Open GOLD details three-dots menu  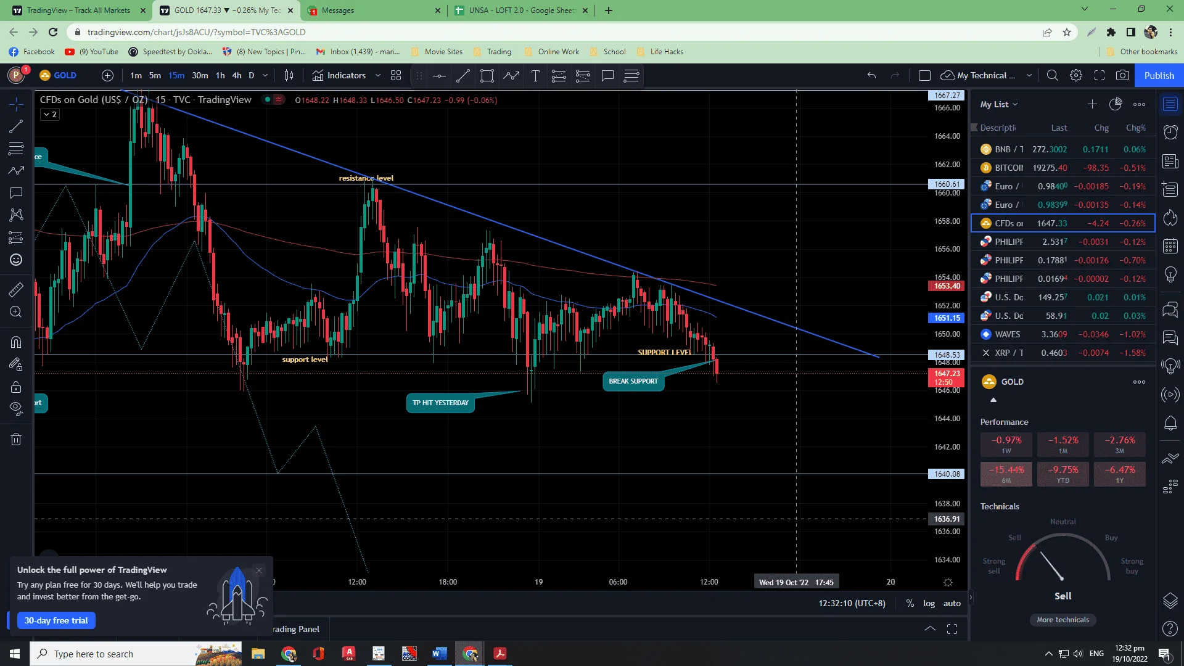click(x=1139, y=382)
